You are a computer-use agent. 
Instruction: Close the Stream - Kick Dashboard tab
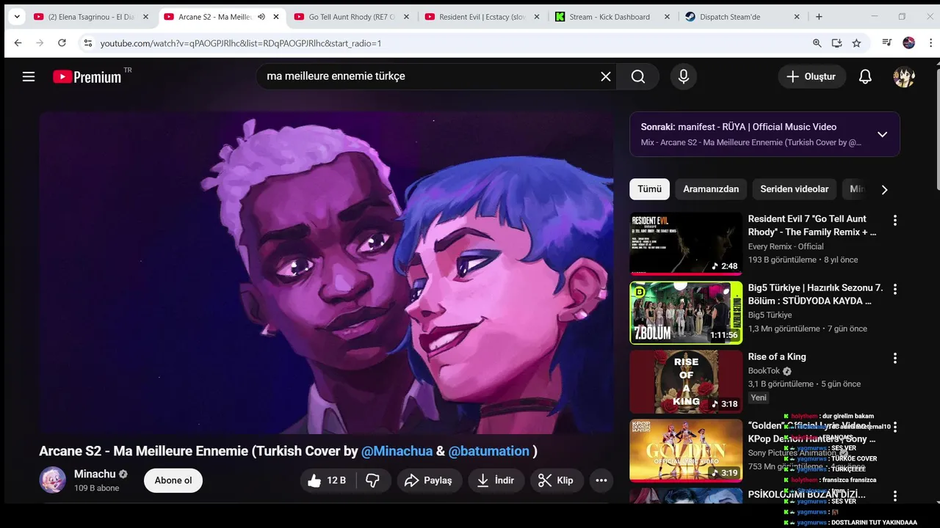pyautogui.click(x=667, y=17)
